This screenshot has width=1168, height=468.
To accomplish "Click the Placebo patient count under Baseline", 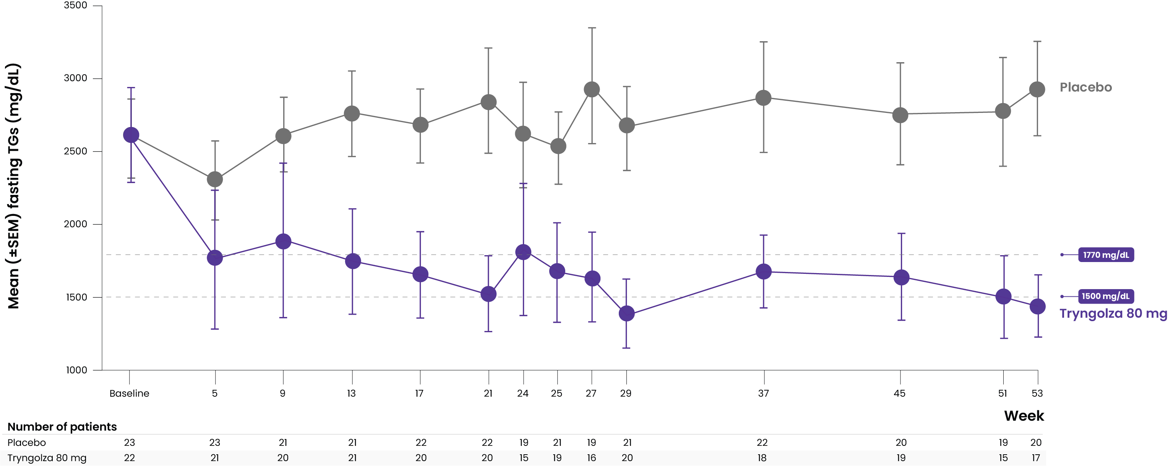I will (130, 443).
